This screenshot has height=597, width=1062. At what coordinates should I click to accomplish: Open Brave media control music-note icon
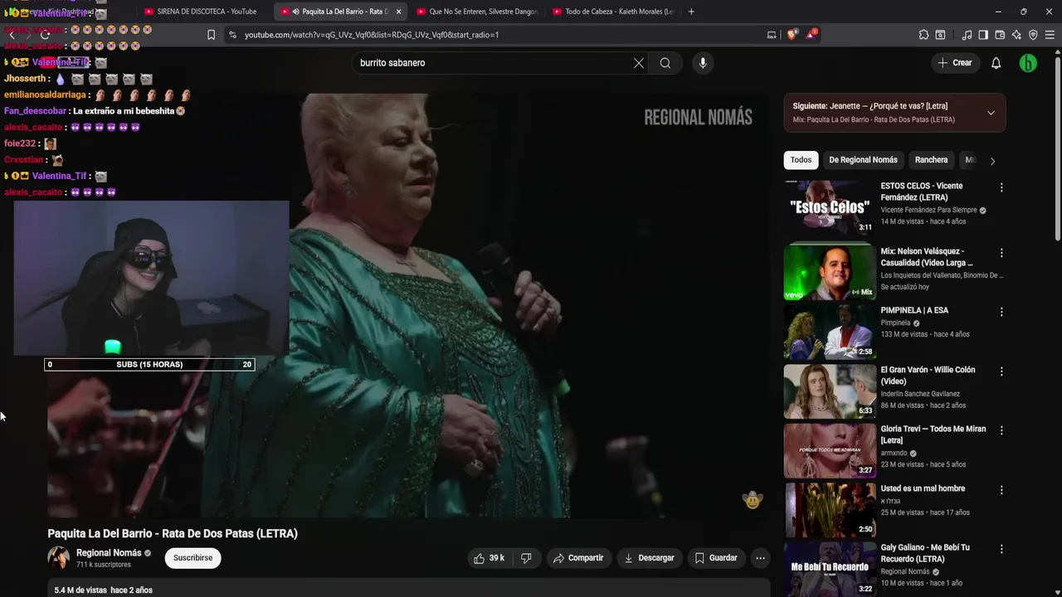pos(967,35)
